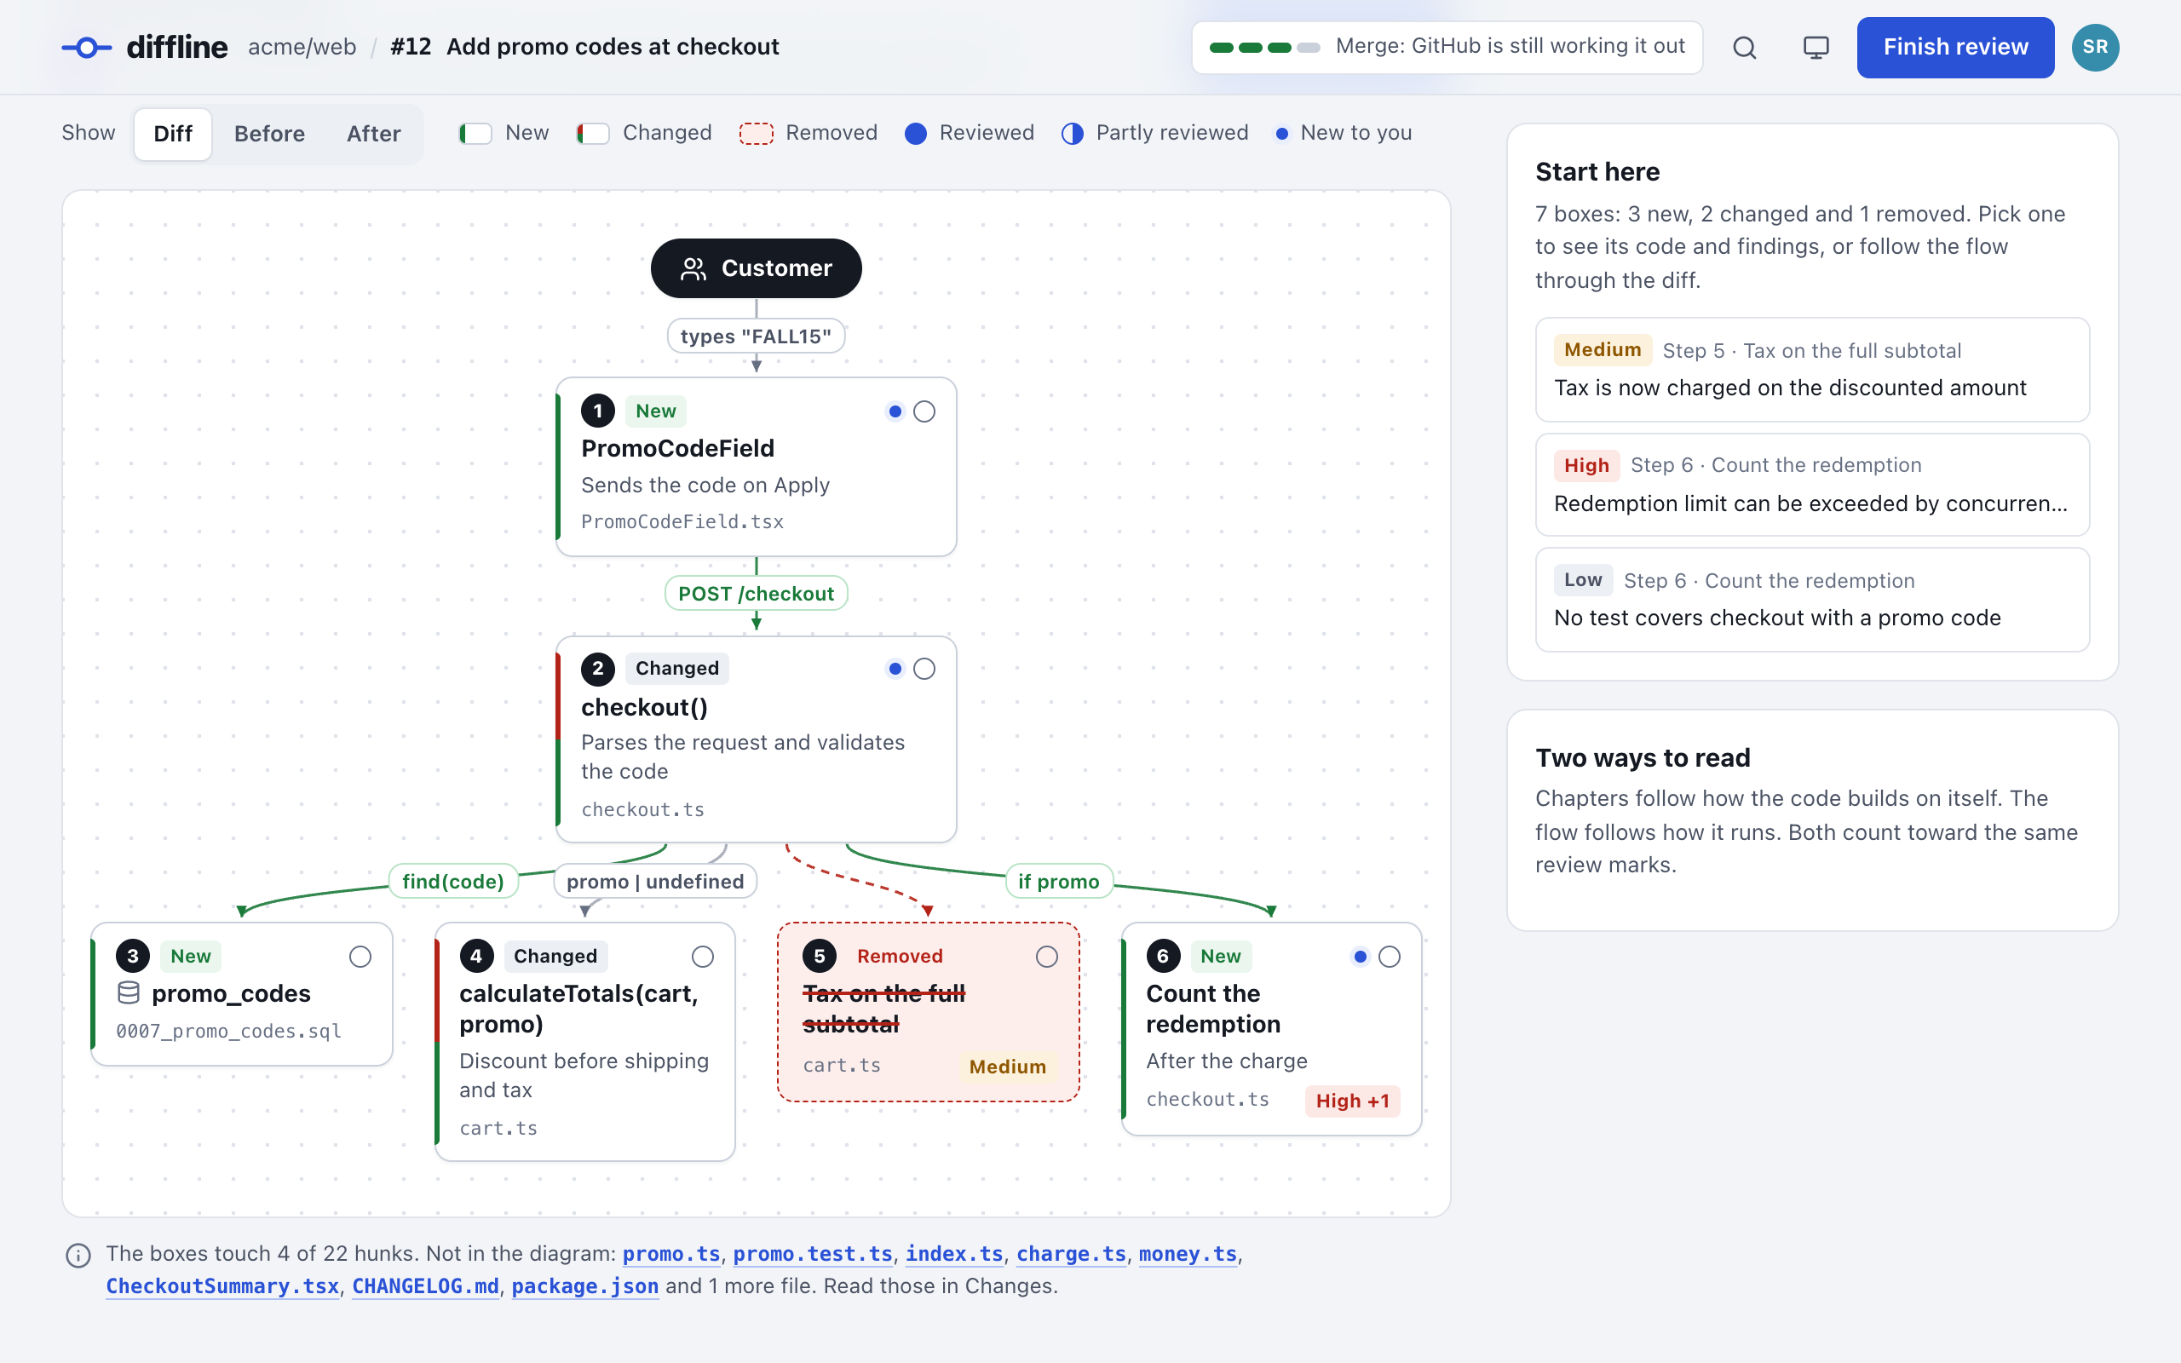Image resolution: width=2181 pixels, height=1363 pixels.
Task: Open CHANGELOG.md file link
Action: (x=425, y=1286)
